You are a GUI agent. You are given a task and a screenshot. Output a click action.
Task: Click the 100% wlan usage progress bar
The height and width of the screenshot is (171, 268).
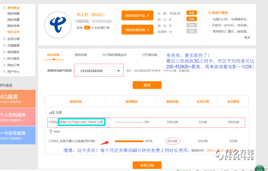click(x=129, y=141)
